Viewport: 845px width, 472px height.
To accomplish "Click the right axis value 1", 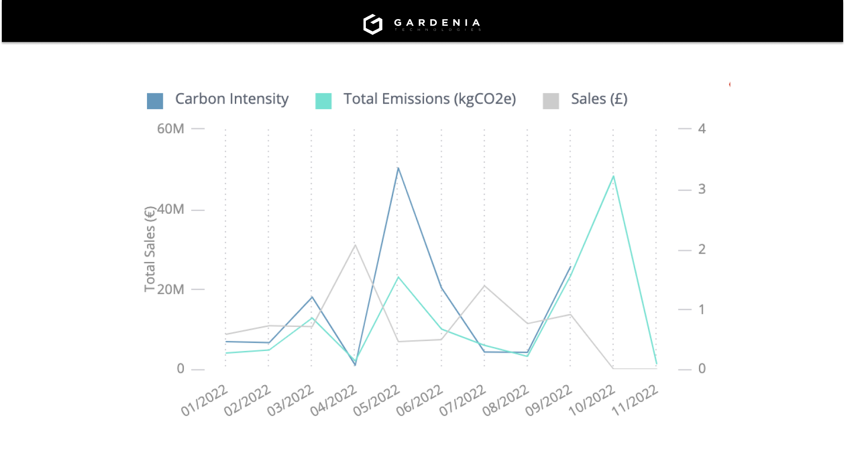I will (702, 310).
